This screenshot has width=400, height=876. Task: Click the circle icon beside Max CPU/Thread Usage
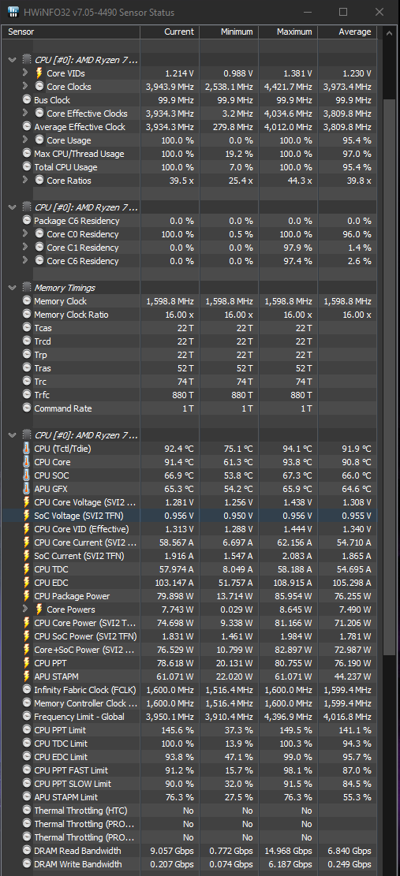click(x=27, y=154)
